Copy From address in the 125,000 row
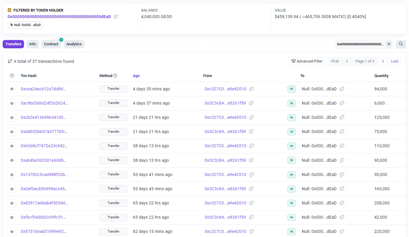The image size is (409, 237). coord(252,117)
